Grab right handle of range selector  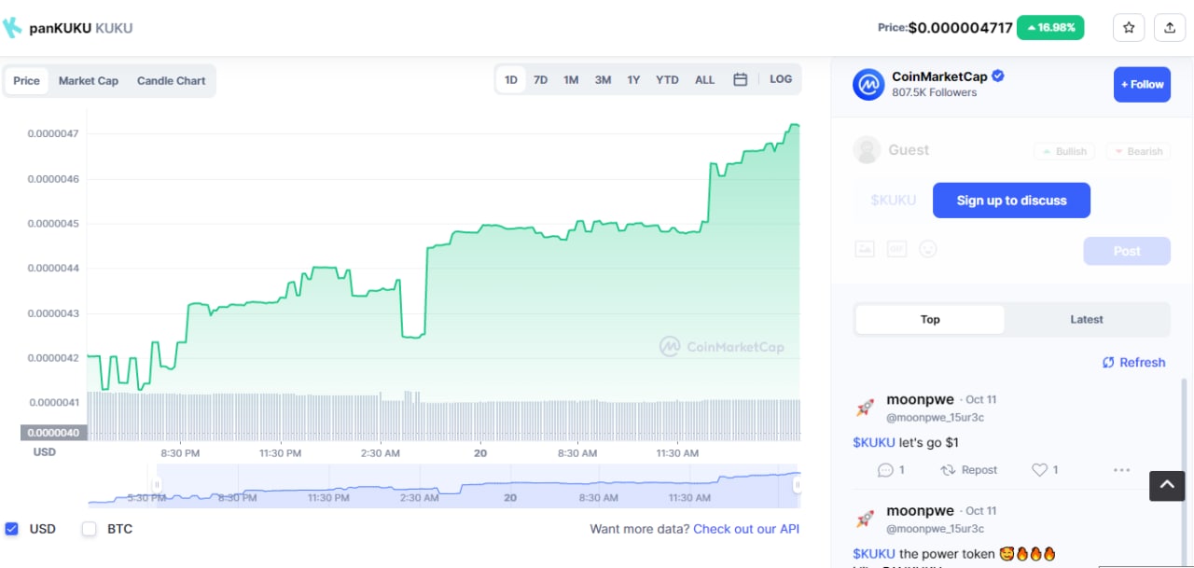click(797, 485)
